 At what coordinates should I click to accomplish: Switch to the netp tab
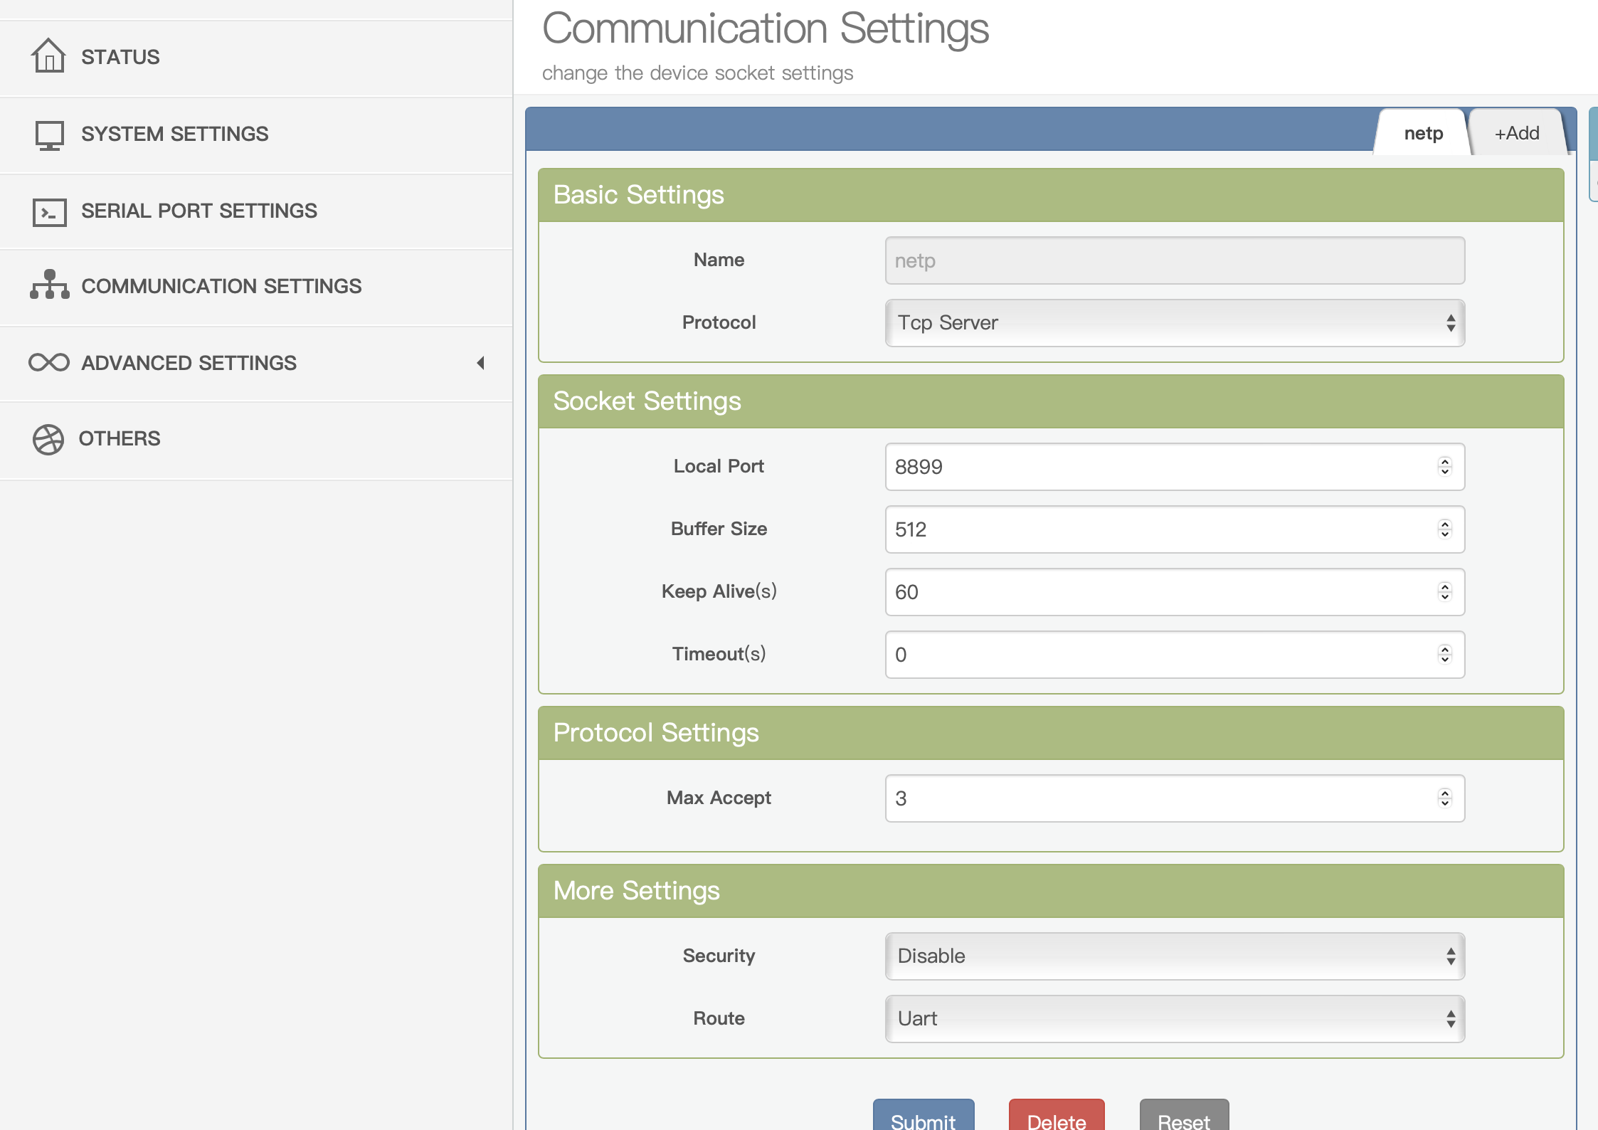pyautogui.click(x=1423, y=134)
